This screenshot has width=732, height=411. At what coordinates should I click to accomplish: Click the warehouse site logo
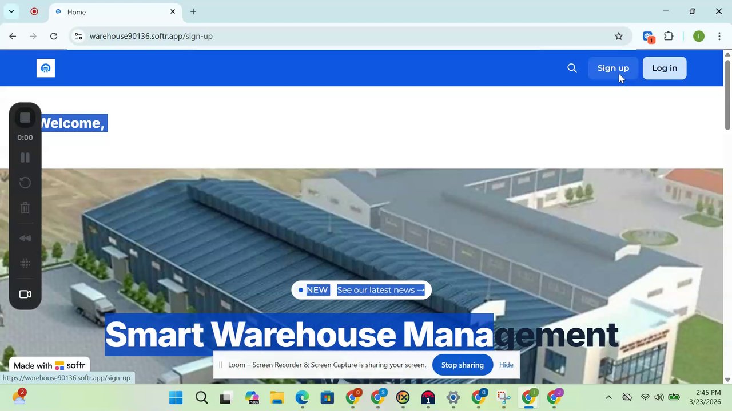click(x=46, y=68)
